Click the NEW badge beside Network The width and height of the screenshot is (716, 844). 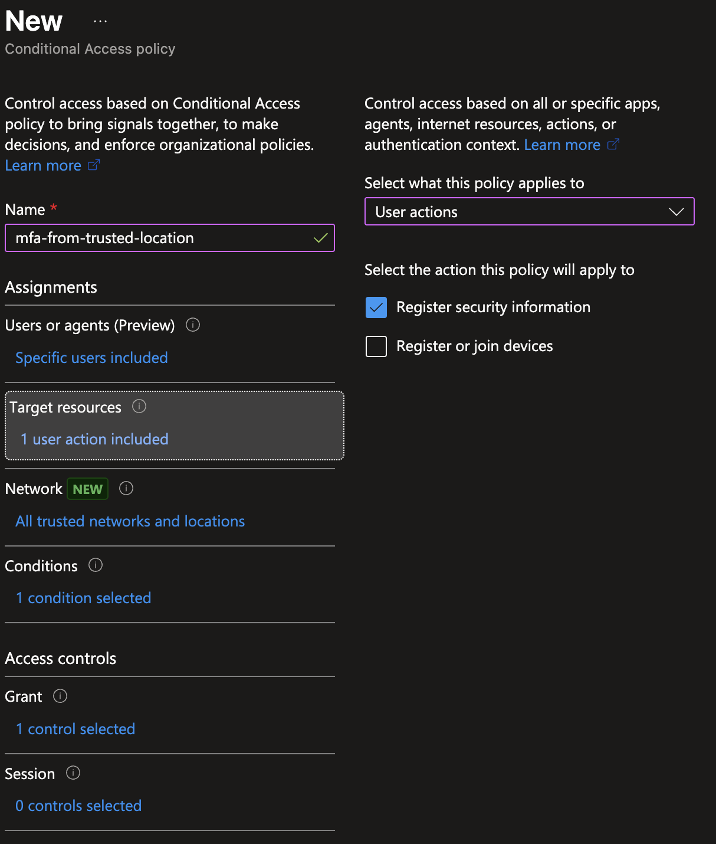point(87,489)
